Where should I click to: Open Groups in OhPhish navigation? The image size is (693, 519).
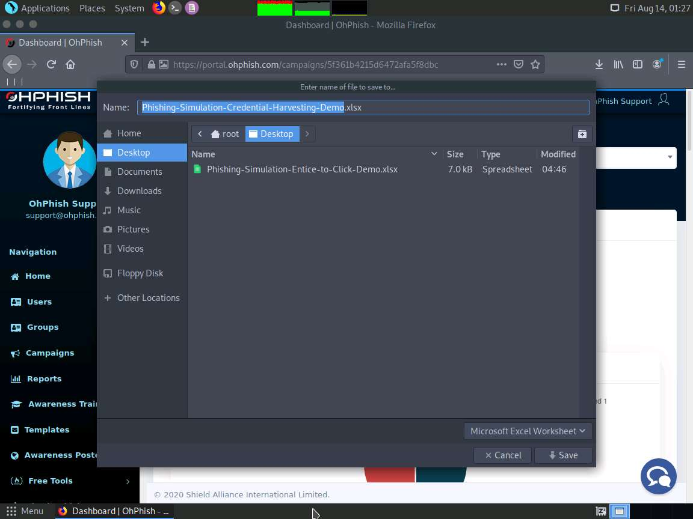[34, 327]
